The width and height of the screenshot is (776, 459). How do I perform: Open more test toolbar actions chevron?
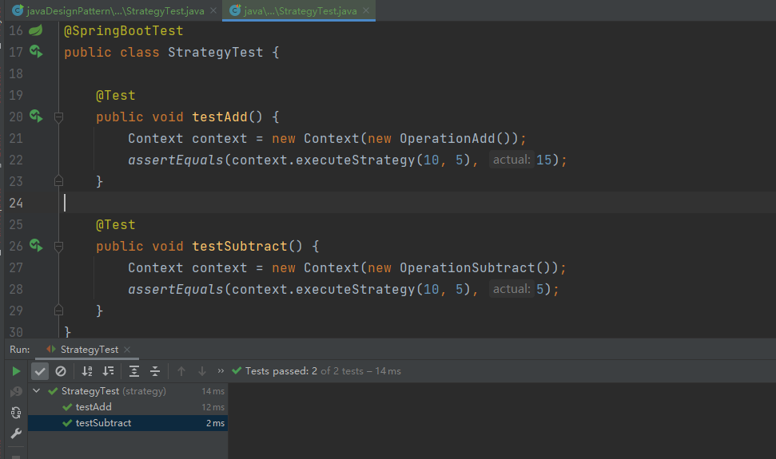pos(221,370)
